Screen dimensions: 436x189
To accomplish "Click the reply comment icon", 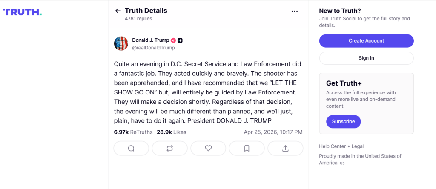I will click(131, 148).
